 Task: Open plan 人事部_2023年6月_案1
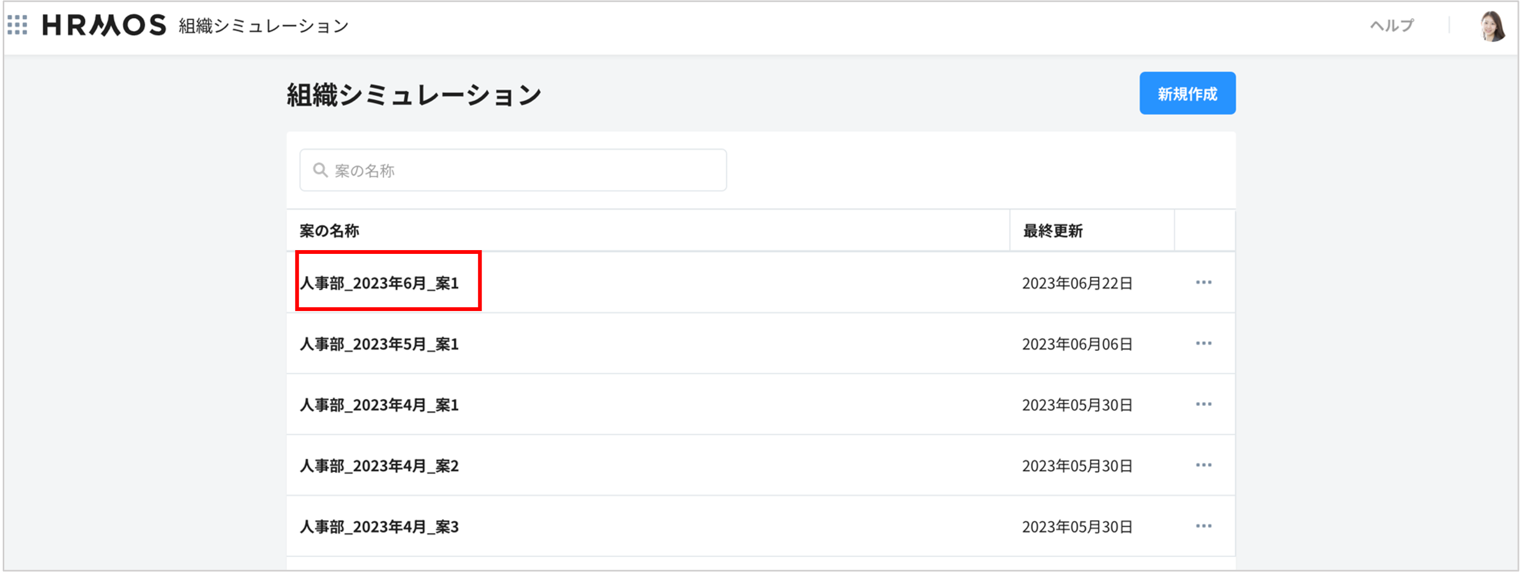pos(379,283)
